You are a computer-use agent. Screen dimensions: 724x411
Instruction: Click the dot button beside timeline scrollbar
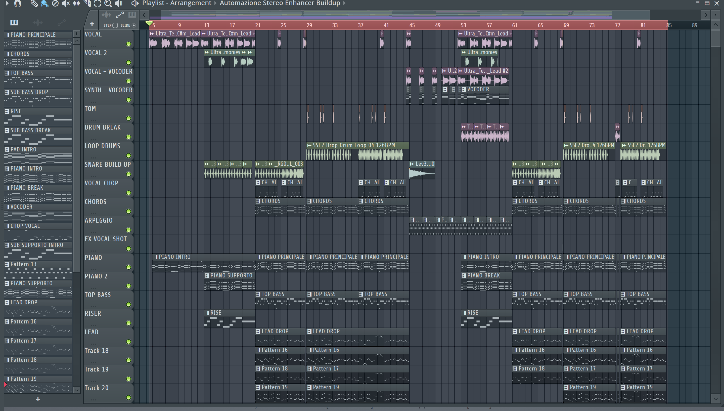[x=716, y=15]
